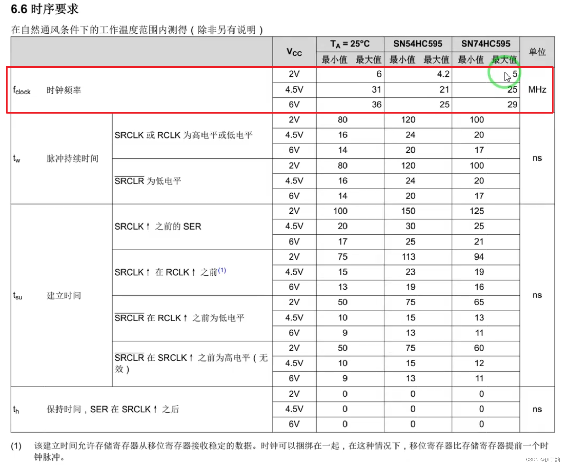Click the 最大值 sub-header under SN74HC595
The image size is (565, 465).
click(504, 60)
